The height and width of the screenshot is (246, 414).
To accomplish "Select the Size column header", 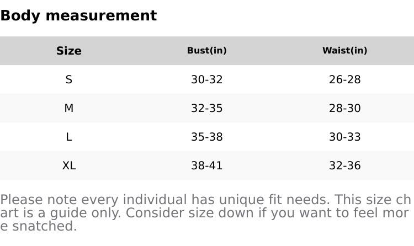I will [69, 51].
